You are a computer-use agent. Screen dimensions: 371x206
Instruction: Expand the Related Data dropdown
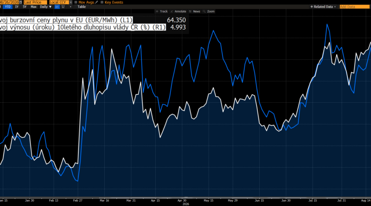coord(323,7)
